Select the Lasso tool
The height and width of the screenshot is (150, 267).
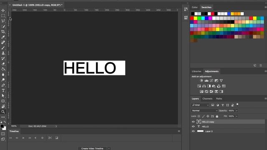(3, 21)
